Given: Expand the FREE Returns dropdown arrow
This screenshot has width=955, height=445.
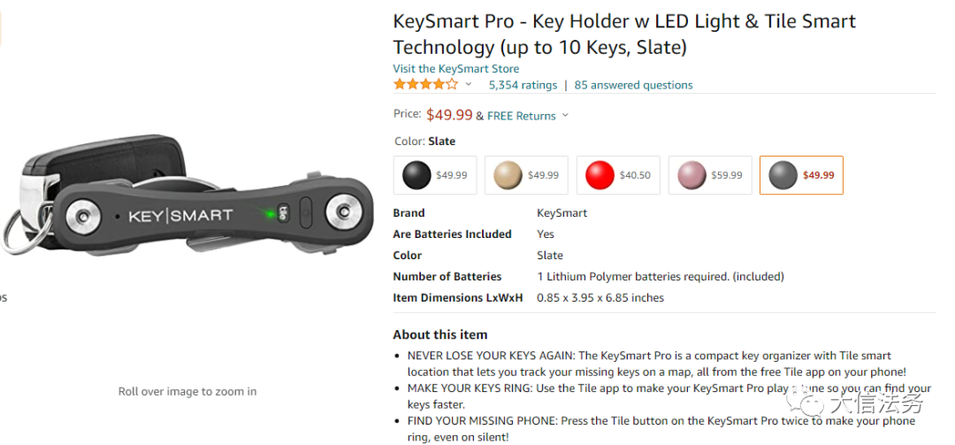Looking at the screenshot, I should coord(566,115).
